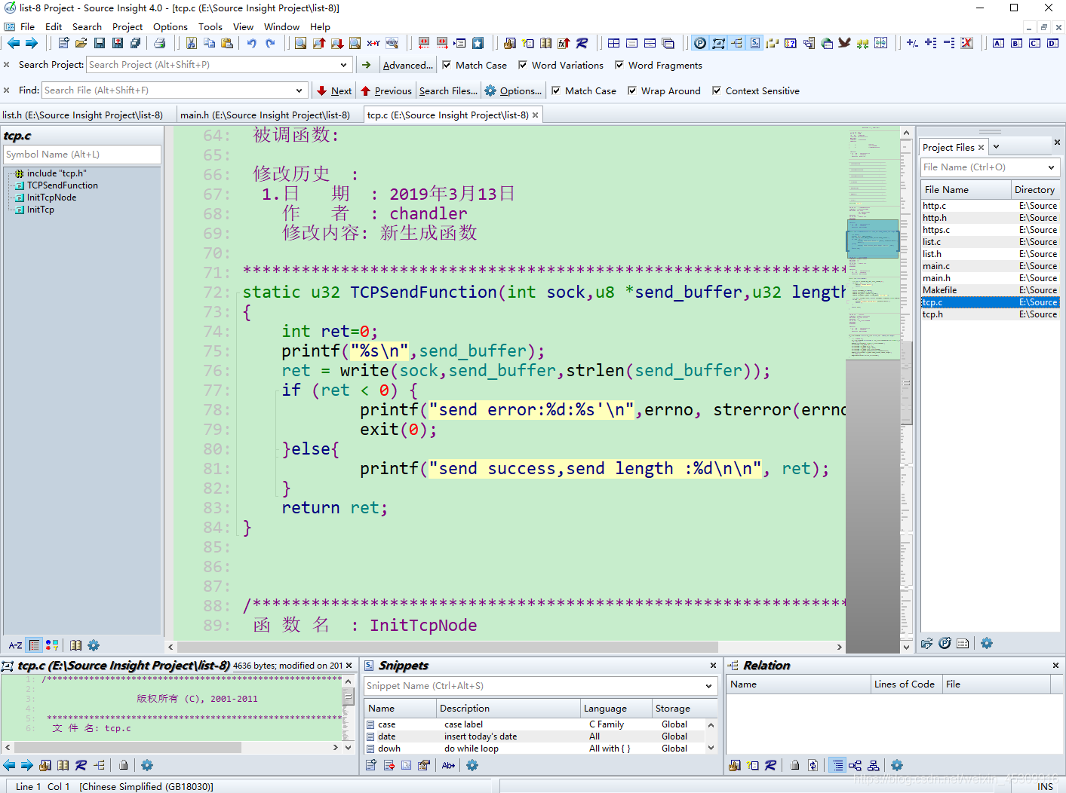Cut selection with the scissors icon
This screenshot has height=793, width=1066.
(x=192, y=44)
